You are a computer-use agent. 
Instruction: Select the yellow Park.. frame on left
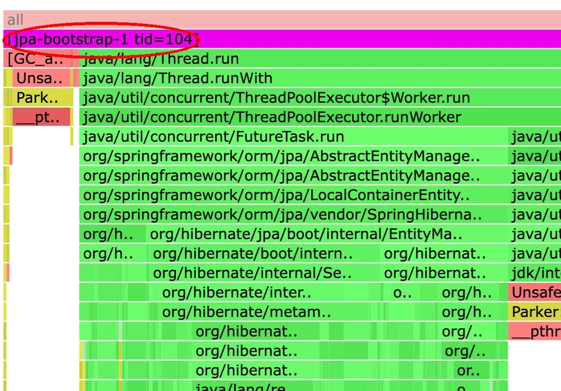38,98
